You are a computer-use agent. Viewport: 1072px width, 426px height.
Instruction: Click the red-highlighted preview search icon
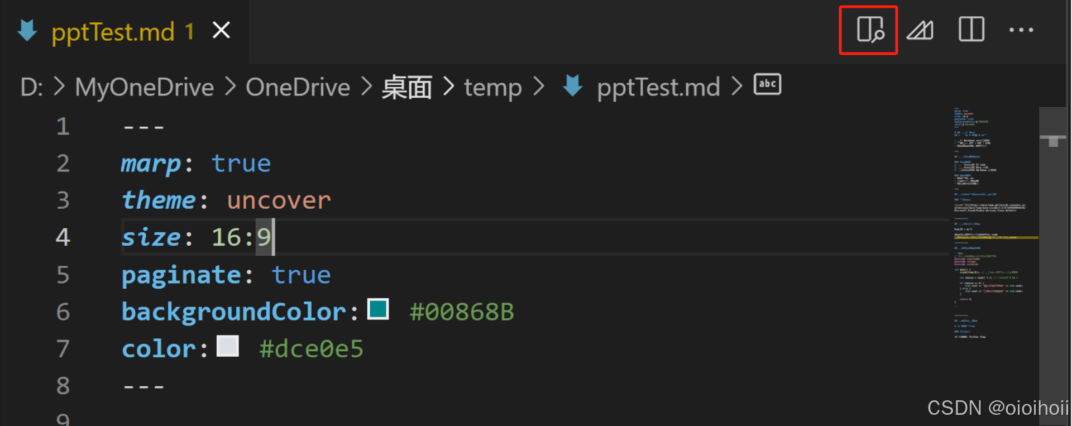coord(868,30)
